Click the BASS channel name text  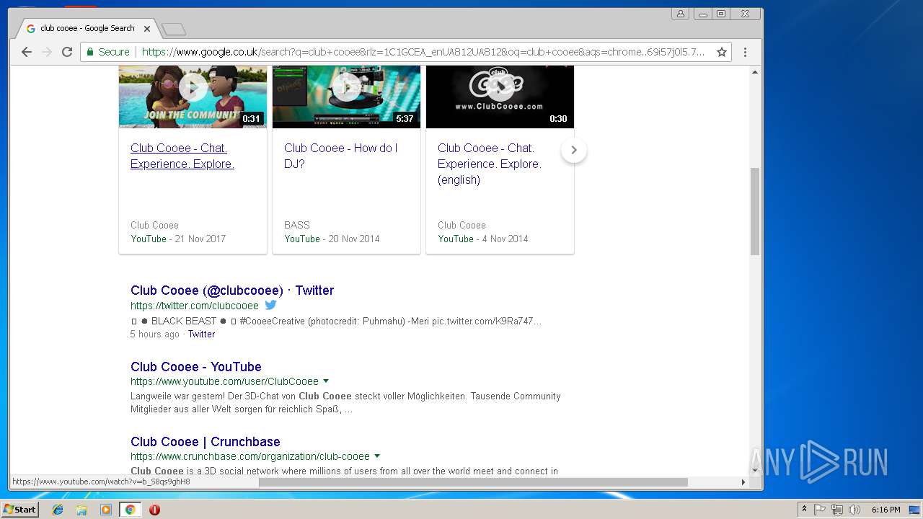tap(297, 225)
